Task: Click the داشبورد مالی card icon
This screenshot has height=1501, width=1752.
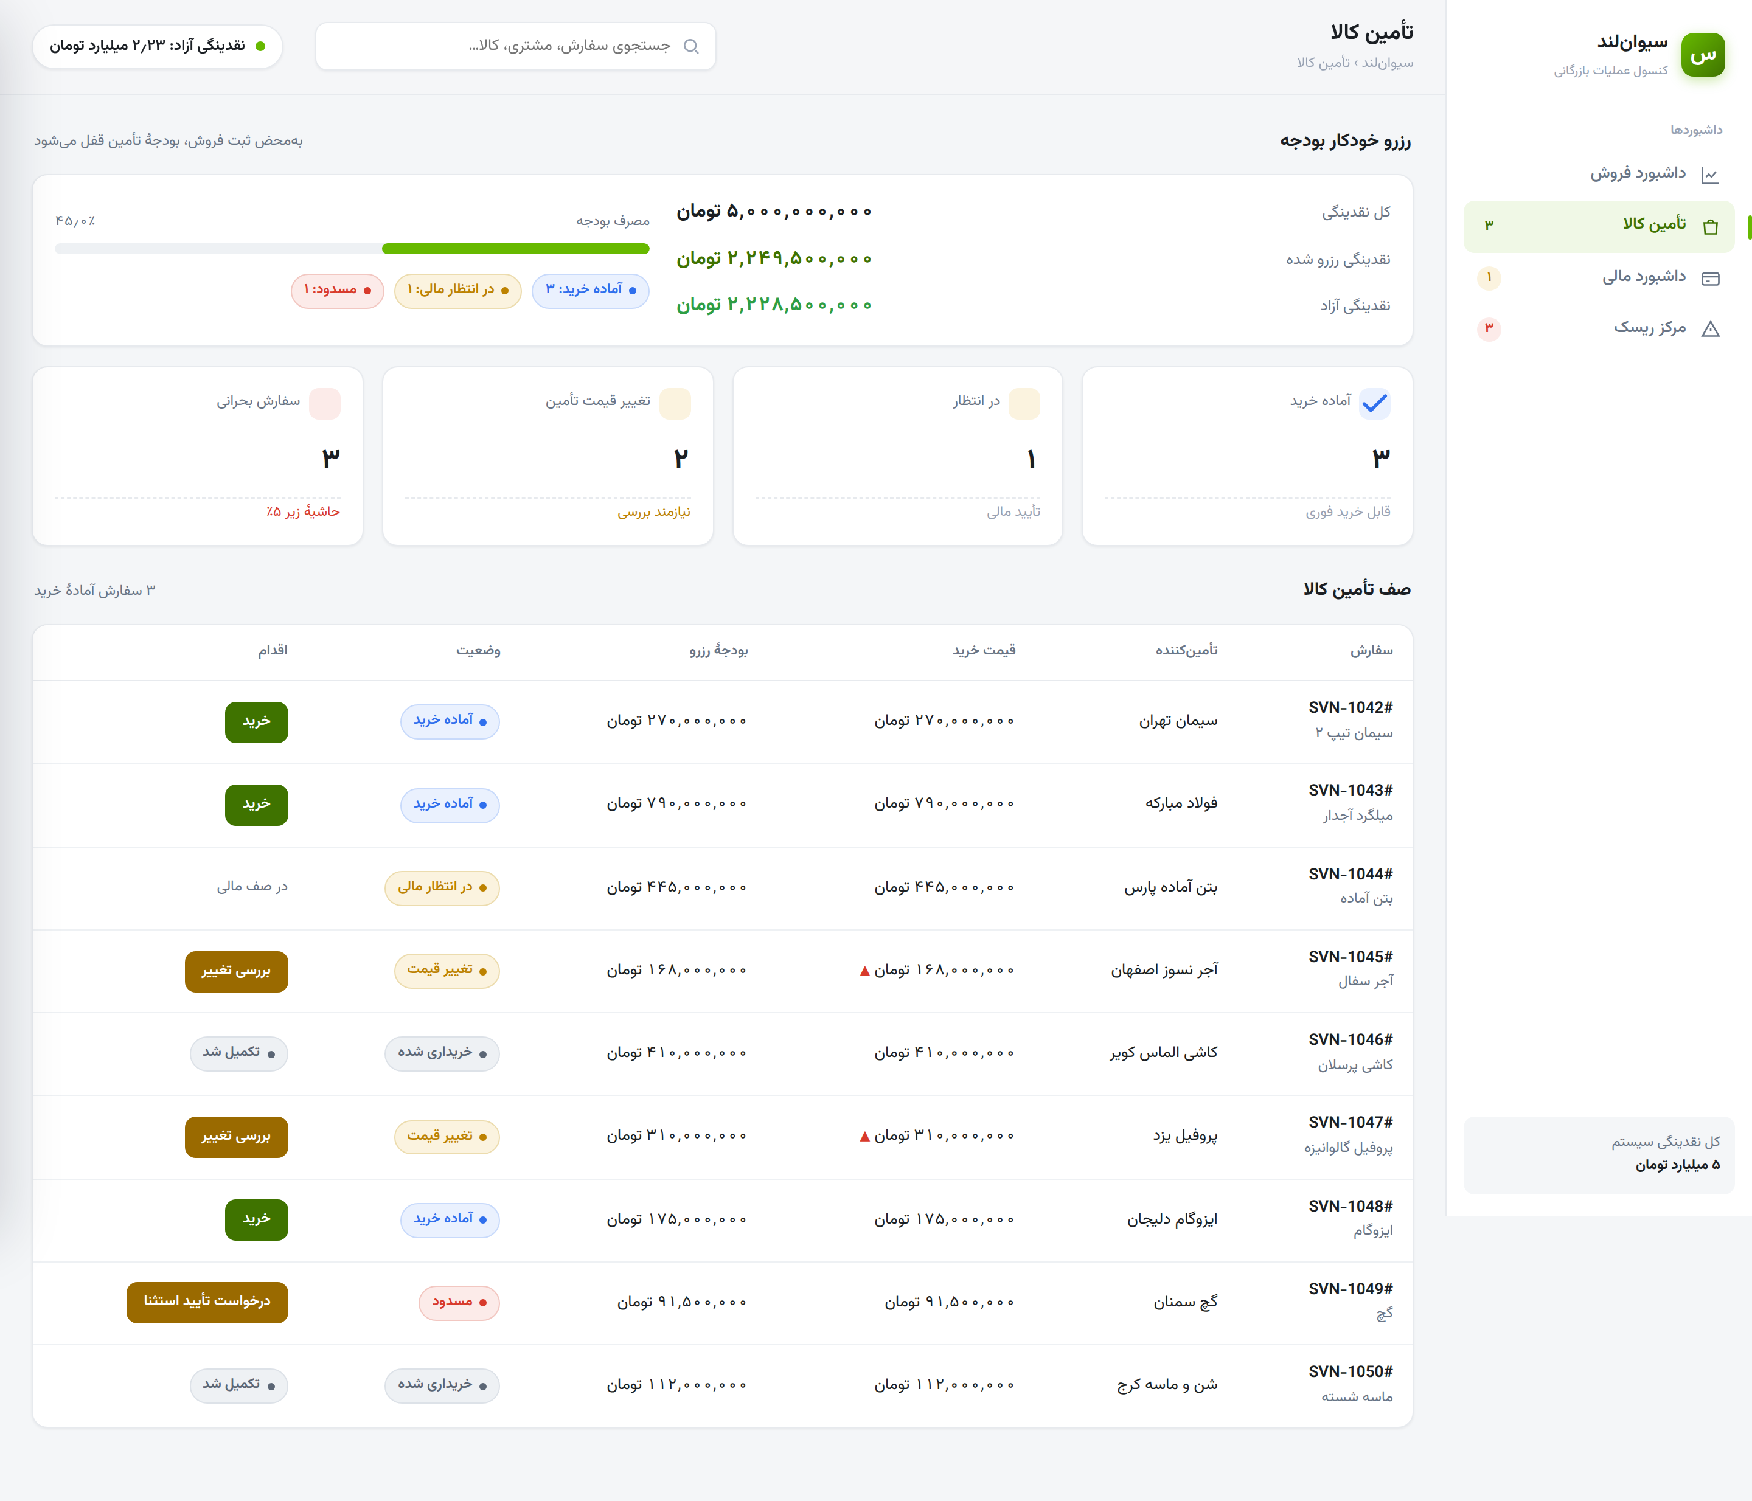Action: click(1710, 278)
